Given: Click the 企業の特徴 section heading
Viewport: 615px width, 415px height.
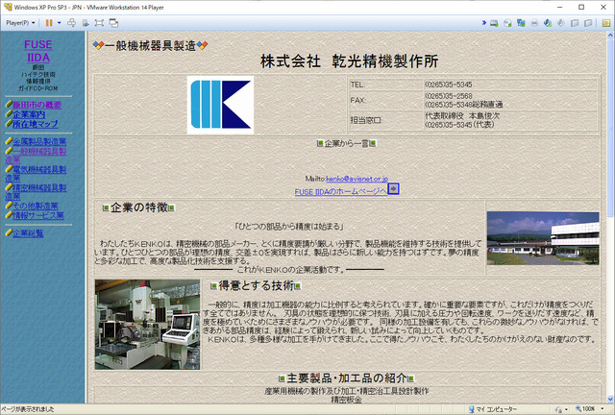Looking at the screenshot, I should point(138,207).
